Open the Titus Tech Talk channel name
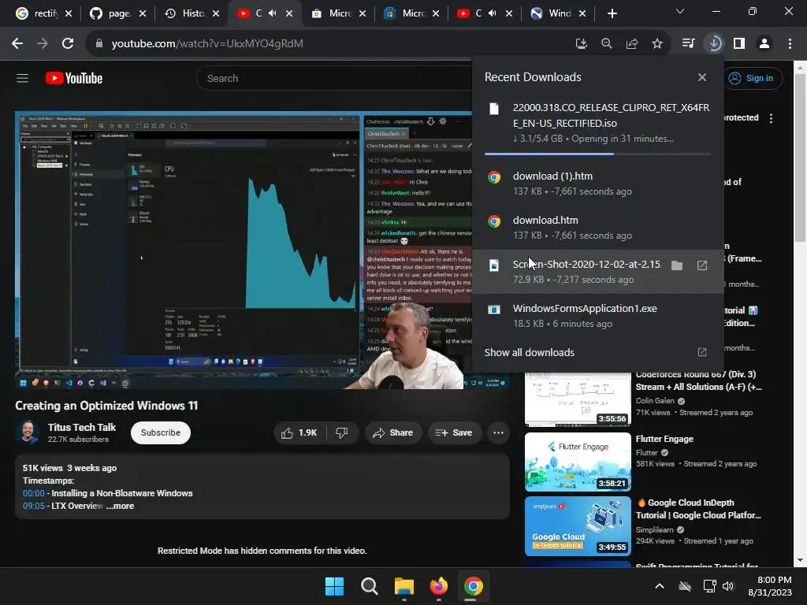 [82, 427]
